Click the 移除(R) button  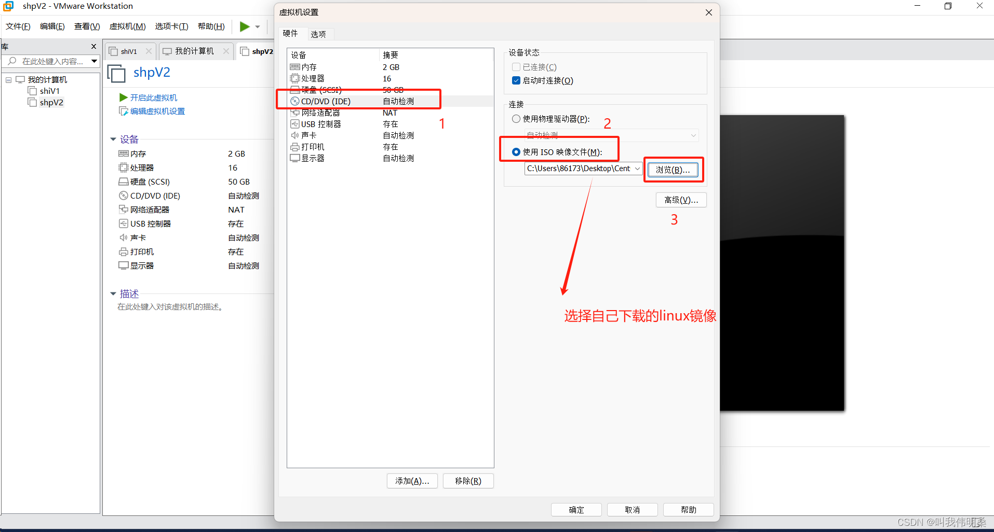[x=468, y=481]
